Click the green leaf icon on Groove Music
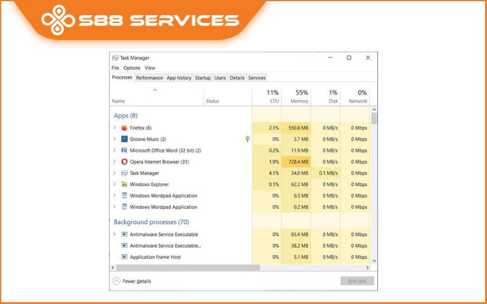This screenshot has height=304, width=487. tap(247, 139)
